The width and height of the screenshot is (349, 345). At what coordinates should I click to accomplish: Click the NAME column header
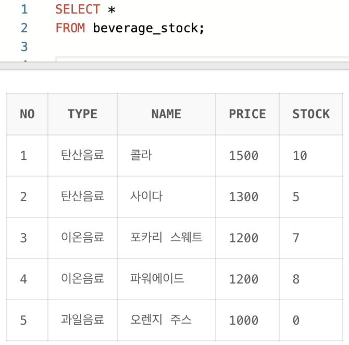166,114
